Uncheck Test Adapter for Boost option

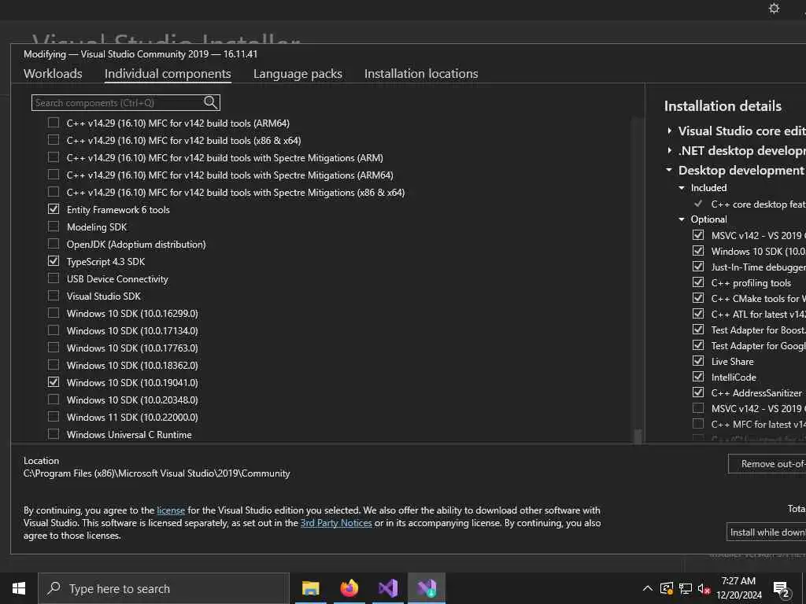698,330
